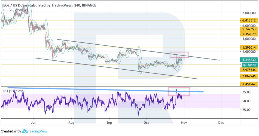Viewport: 259px width, 136px height.
Task: Select the 1.454967 price level label
Action: (x=248, y=84)
